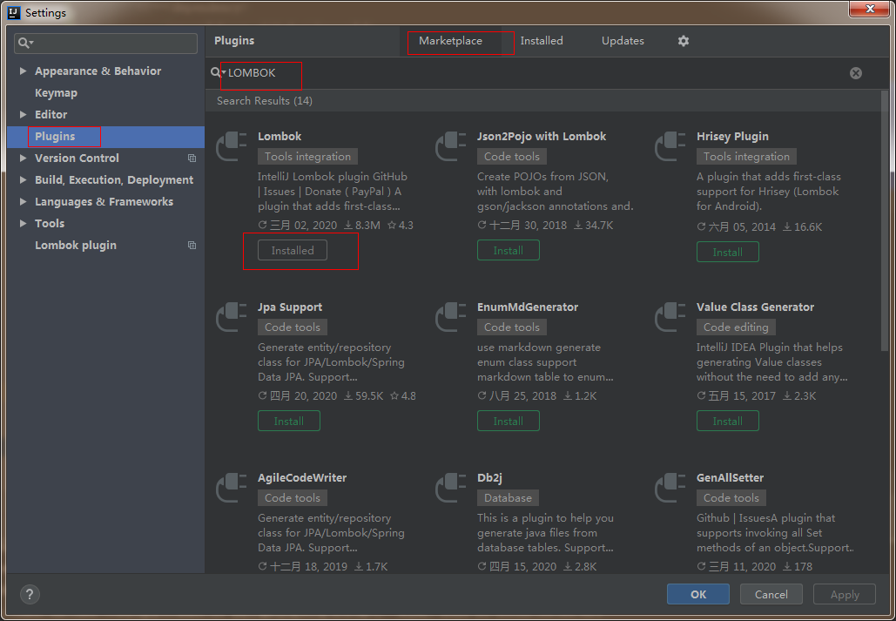
Task: Open the Json2Pojo with Lombok title
Action: click(x=542, y=137)
